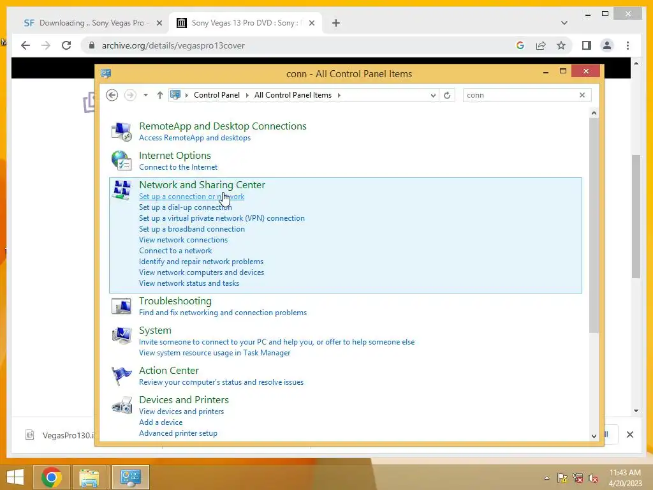Open a new Chrome tab

[x=335, y=23]
